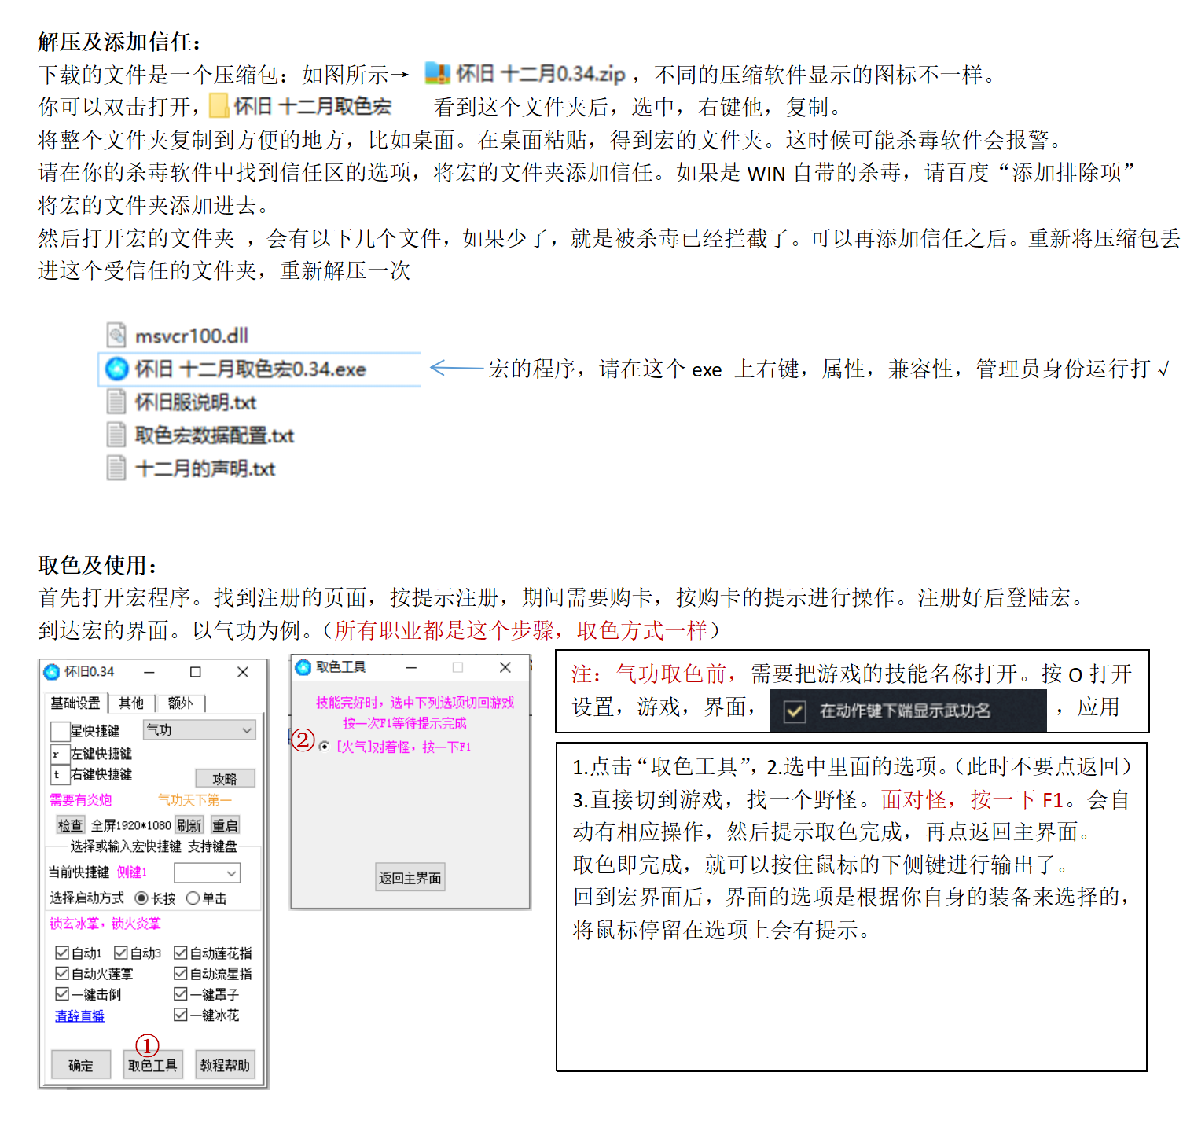Click the 返回主界面 button
The image size is (1183, 1142).
tap(410, 878)
